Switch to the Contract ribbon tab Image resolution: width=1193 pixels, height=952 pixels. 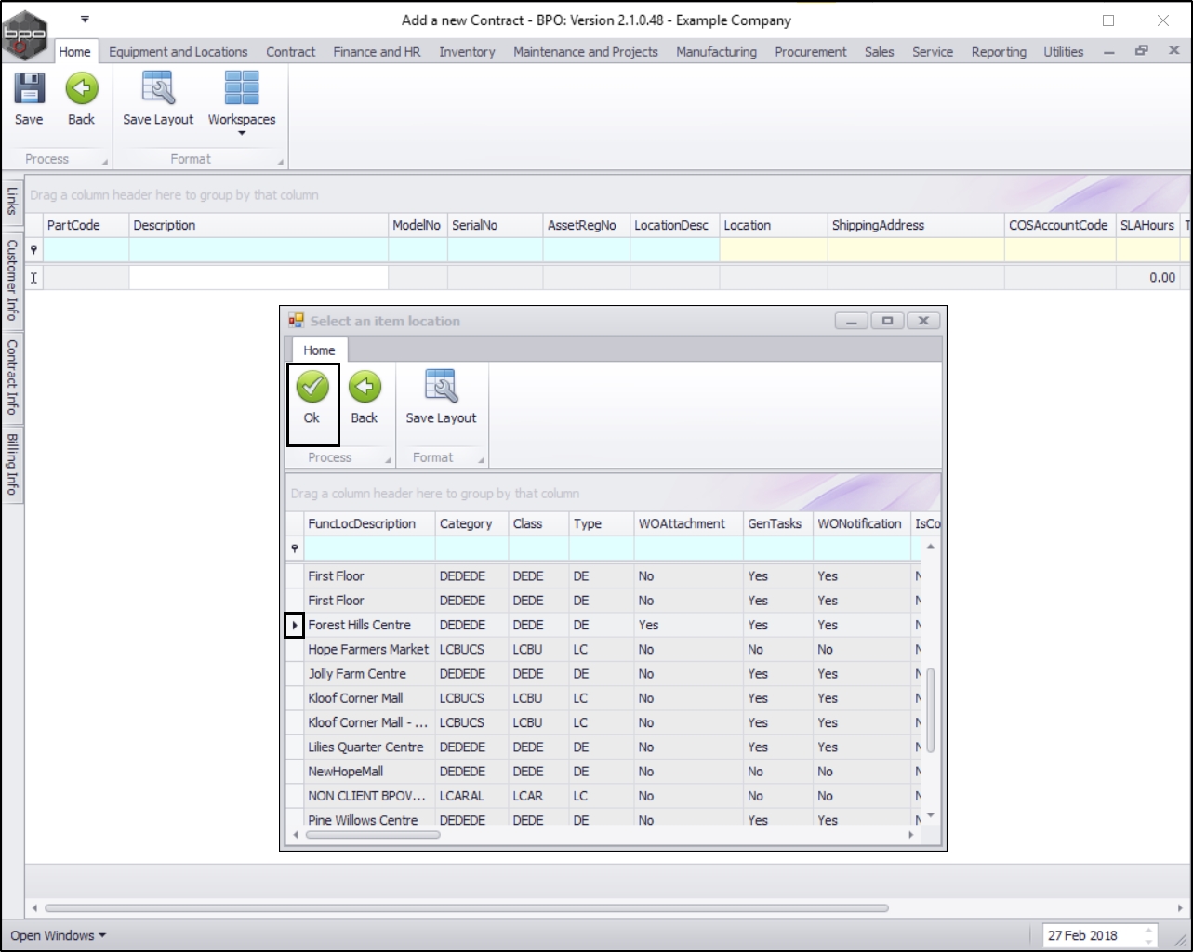pos(290,52)
